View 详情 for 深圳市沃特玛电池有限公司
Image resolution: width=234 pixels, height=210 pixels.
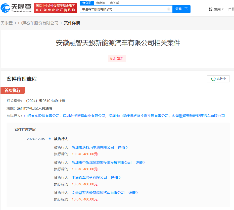[x=123, y=147]
